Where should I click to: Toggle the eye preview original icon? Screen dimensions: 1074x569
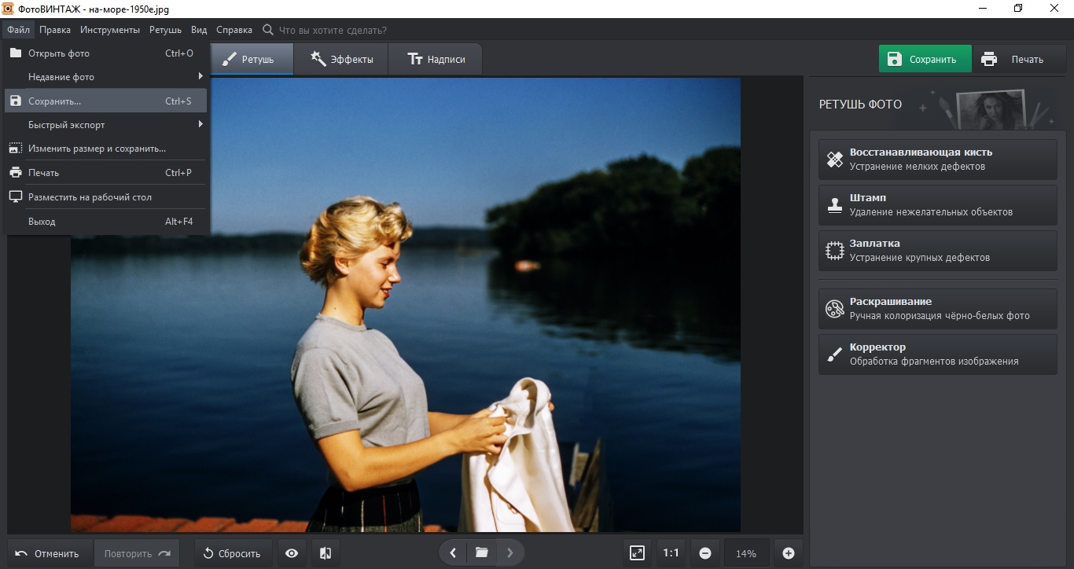292,553
